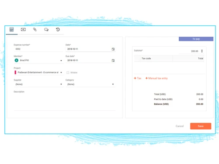This screenshot has height=164, width=219.
Task: Save the expense
Action: 201,126
